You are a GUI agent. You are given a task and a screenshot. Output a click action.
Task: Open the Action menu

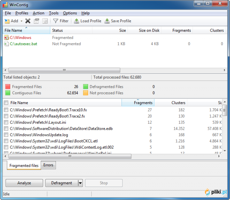39,13
